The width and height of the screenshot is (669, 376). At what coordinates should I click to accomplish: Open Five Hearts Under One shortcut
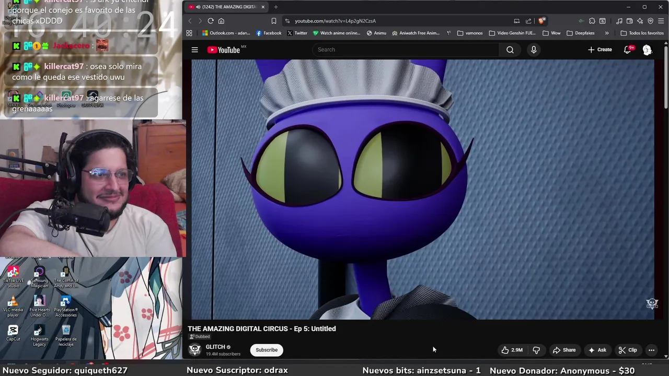click(x=39, y=307)
